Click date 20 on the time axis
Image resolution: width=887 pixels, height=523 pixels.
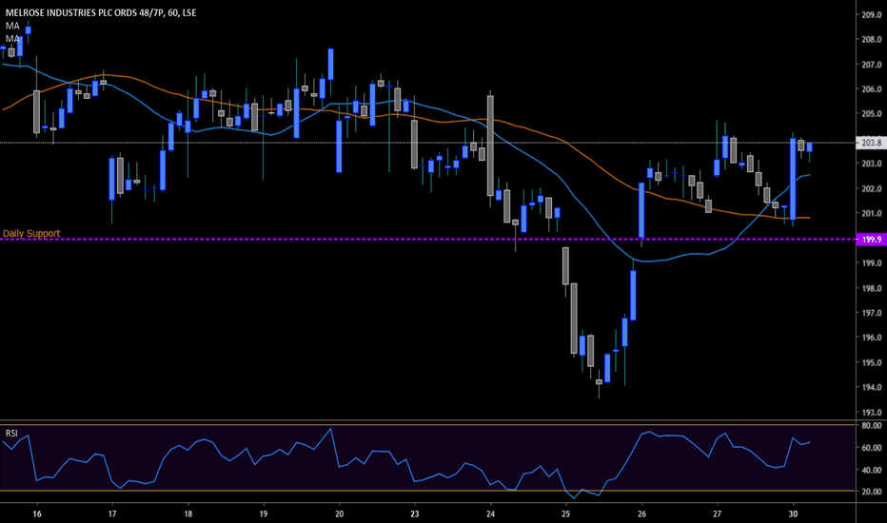point(340,513)
